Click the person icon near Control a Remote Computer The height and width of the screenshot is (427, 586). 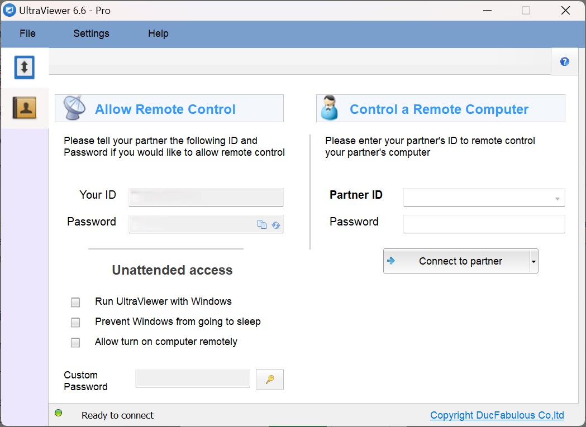tap(329, 109)
